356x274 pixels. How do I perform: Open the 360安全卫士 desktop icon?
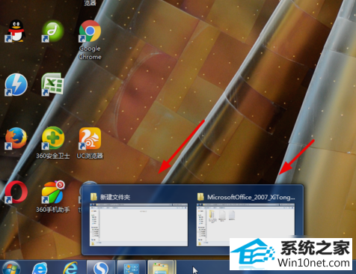[53, 138]
